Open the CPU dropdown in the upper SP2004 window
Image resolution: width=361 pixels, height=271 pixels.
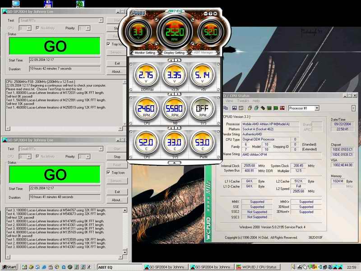point(29,28)
